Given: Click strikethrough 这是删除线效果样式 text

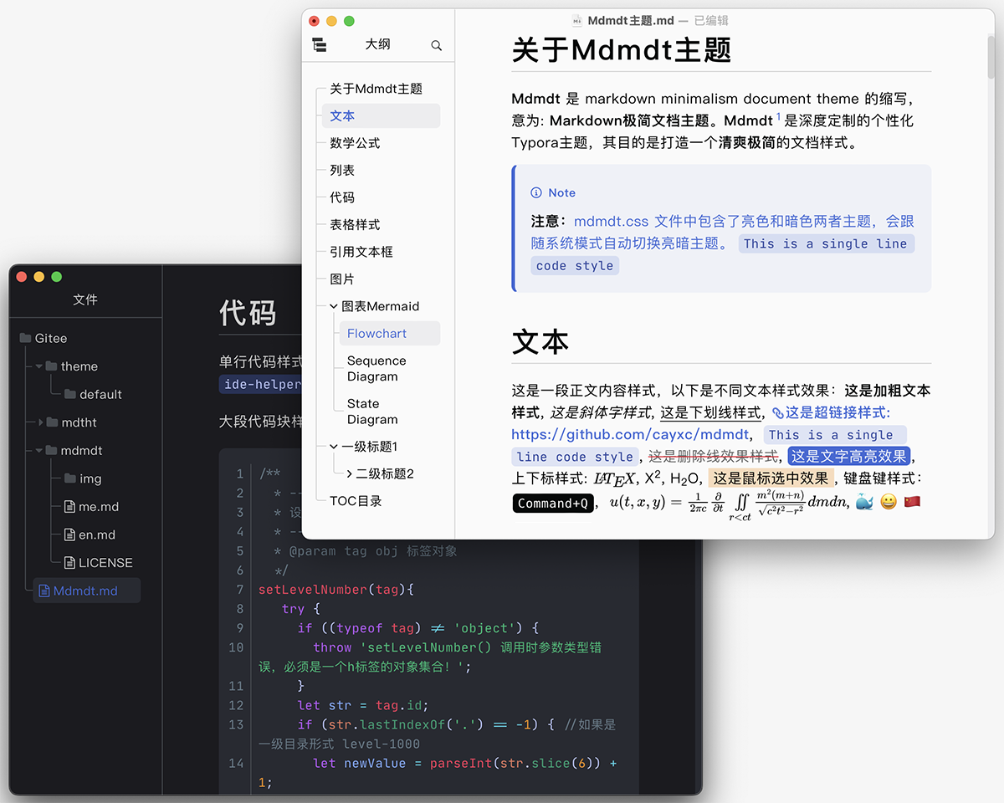Looking at the screenshot, I should tap(714, 457).
